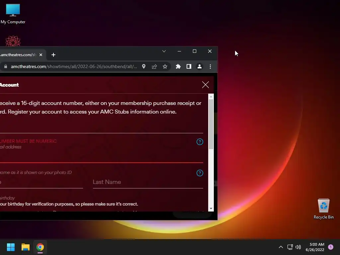The width and height of the screenshot is (340, 255).
Task: Open volume speaker tray icon
Action: coord(298,247)
